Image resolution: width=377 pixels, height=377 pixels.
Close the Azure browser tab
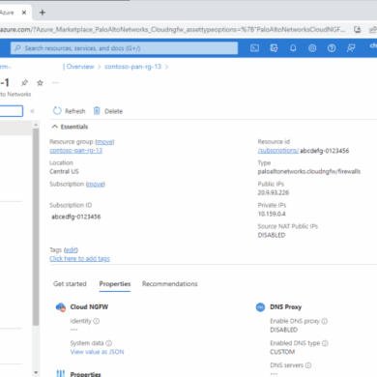24,13
